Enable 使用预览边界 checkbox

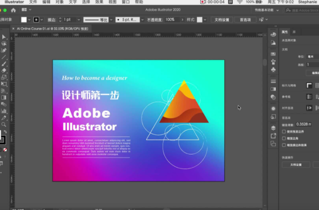point(283,131)
